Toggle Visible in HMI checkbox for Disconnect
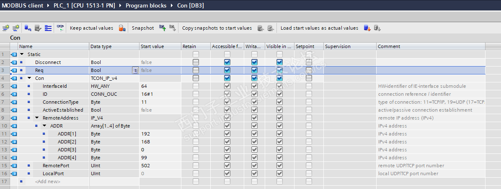Screen dimensions: 501x189 coord(279,62)
